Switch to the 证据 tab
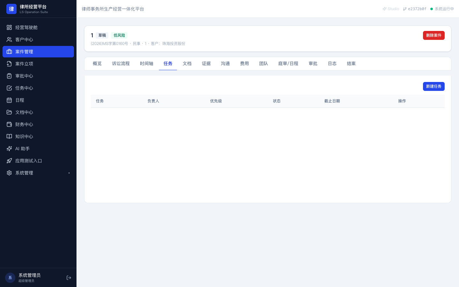 206,63
